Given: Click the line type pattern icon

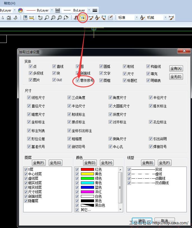Looking at the screenshot, I should pyautogui.click(x=58, y=10).
